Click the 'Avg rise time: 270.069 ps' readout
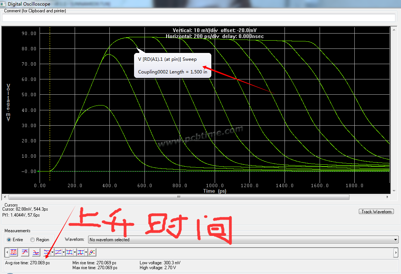 [x=27, y=263]
